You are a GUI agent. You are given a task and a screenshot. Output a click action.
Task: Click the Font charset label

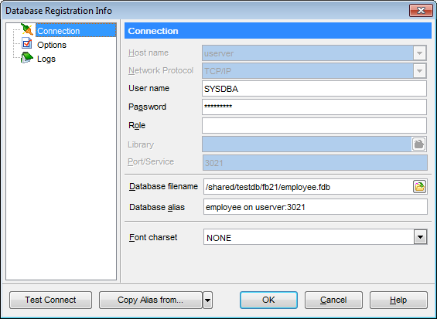pyautogui.click(x=153, y=237)
